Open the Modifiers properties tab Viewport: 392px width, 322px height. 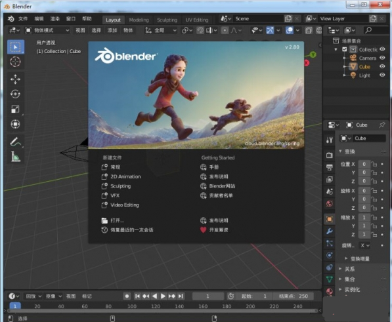(330, 231)
